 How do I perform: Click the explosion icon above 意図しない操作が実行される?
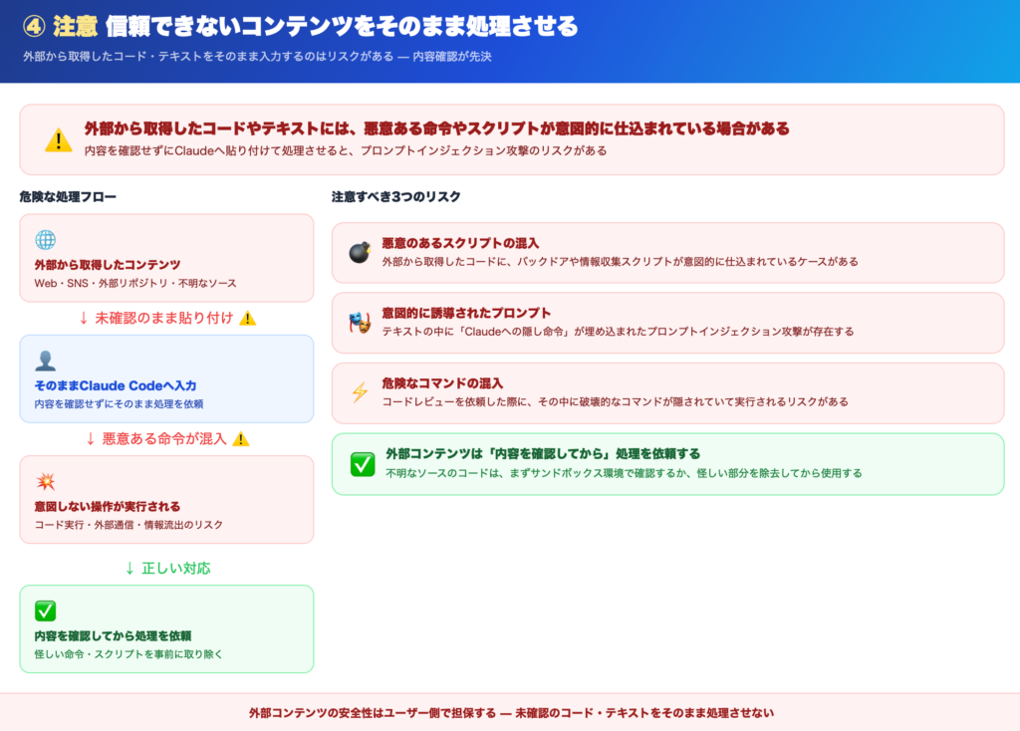45,482
